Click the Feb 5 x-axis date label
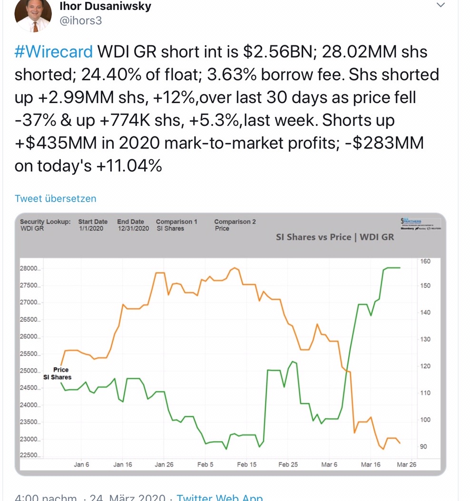470x501 pixels. 205,464
